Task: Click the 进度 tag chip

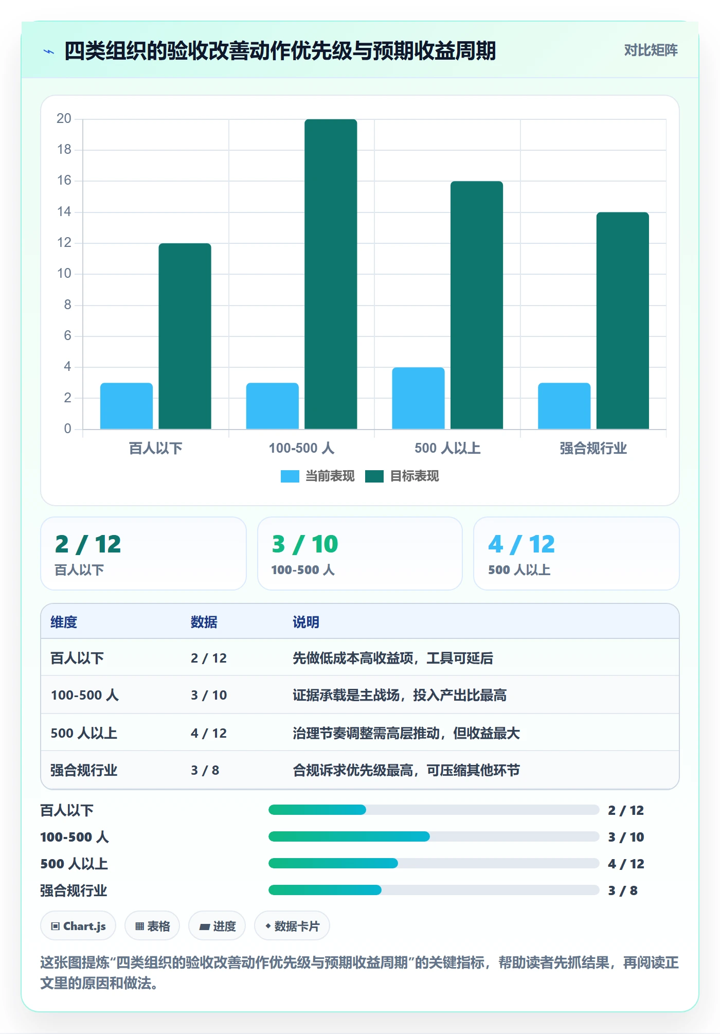Action: point(217,926)
